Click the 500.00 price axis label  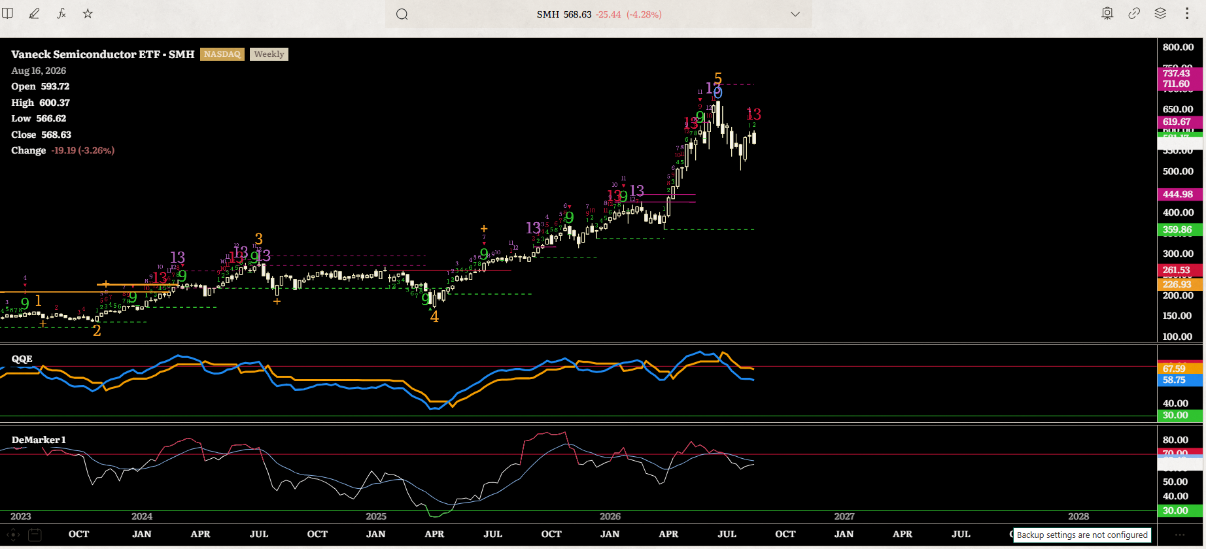coord(1179,171)
